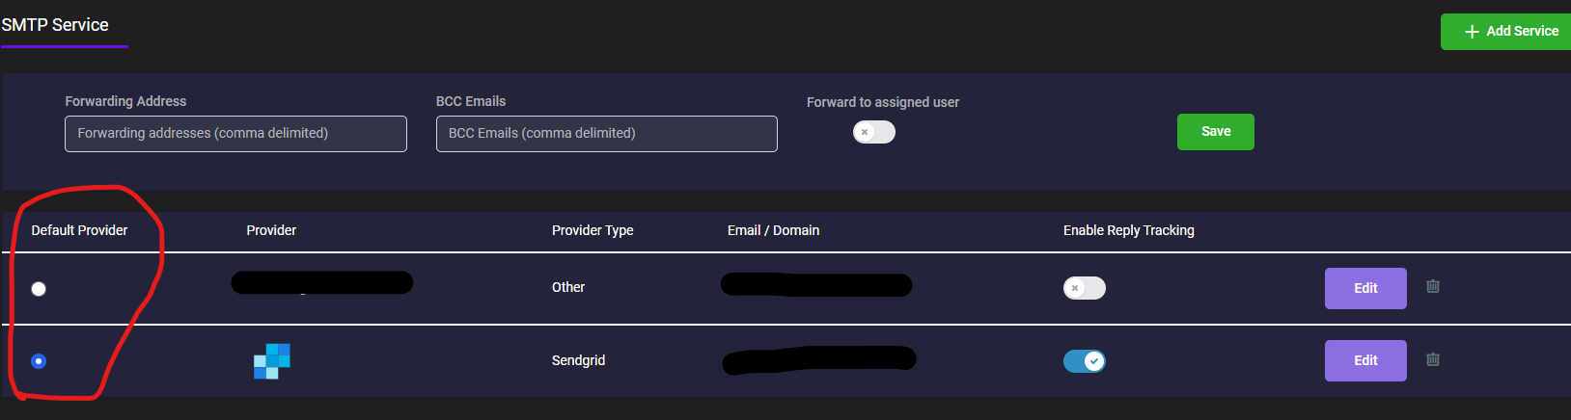Viewport: 1571px width, 420px height.
Task: Delete the Sendgrid provider via trash icon
Action: tap(1433, 359)
